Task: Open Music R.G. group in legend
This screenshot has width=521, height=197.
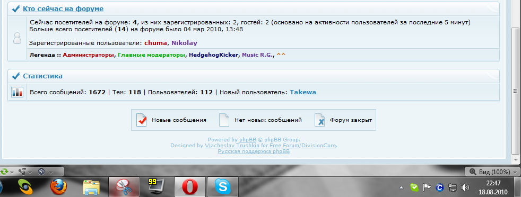Action: click(x=258, y=55)
